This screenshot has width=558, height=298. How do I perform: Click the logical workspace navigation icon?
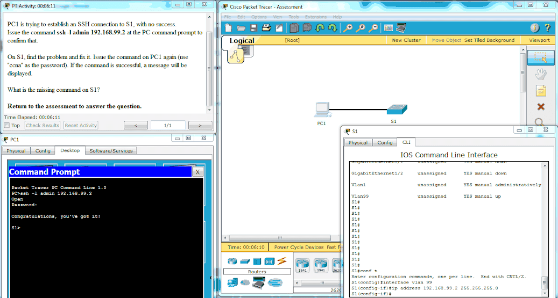tap(235, 56)
